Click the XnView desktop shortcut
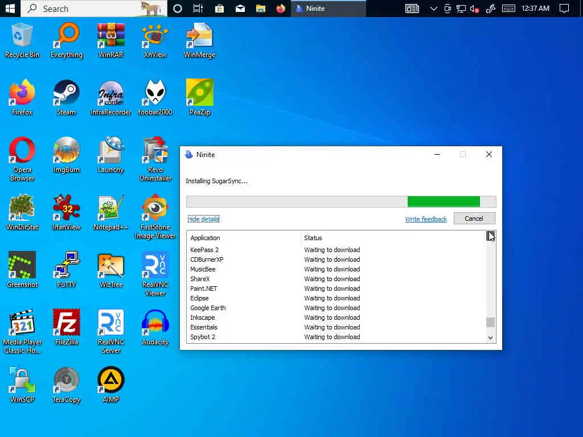This screenshot has width=583, height=437. (155, 41)
